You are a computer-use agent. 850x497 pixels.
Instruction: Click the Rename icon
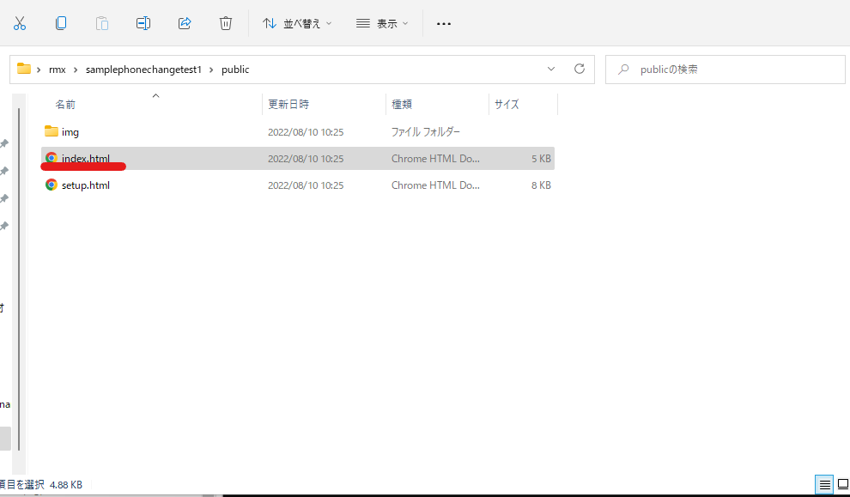coord(143,23)
